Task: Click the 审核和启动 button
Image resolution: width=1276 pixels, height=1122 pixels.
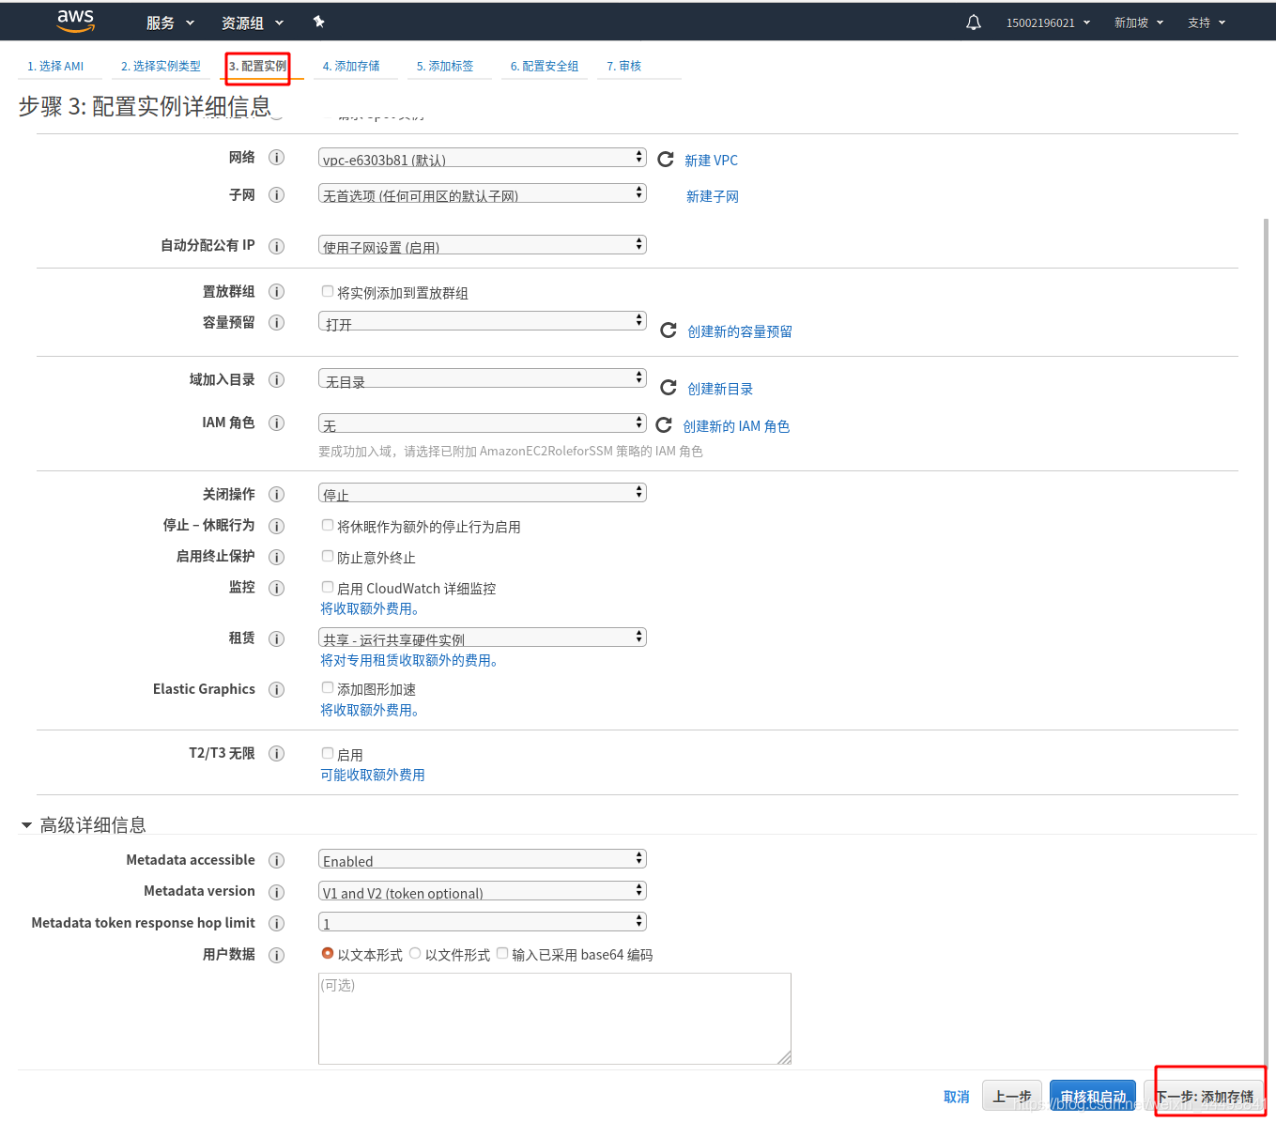Action: pyautogui.click(x=1093, y=1096)
